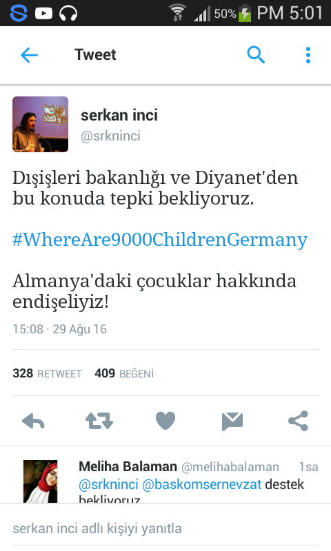
Task: Like the tweet with heart icon
Action: pyautogui.click(x=165, y=420)
